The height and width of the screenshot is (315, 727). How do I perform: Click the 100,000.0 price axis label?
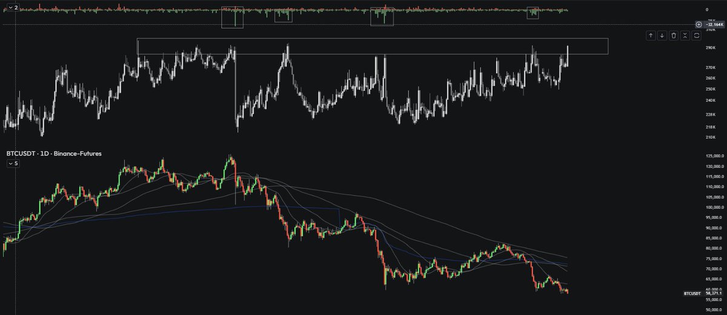coord(714,207)
